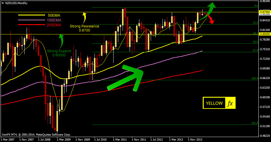Select the 61.8 Fibonacci level label
Screen dimensions: 271x142
tap(255, 50)
